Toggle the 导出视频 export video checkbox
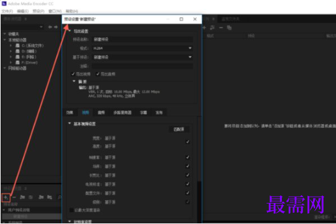Image resolution: width=336 pixels, height=224 pixels. pos(73,74)
